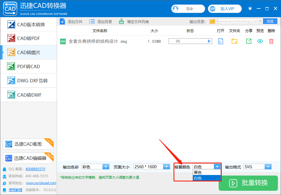
Task: Click the VIP badge icon
Action: tap(212, 9)
